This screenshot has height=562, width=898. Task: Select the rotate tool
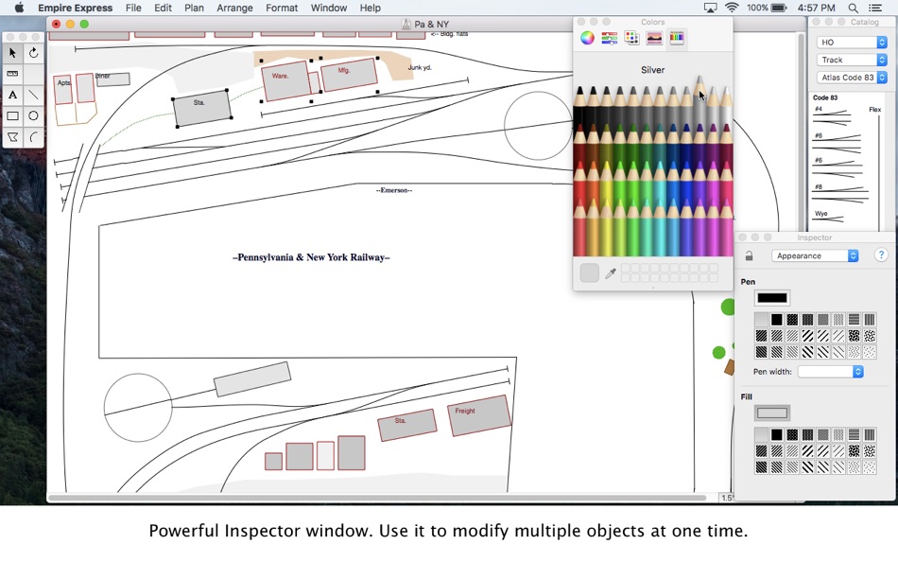[34, 53]
